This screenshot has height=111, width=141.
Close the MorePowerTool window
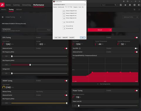85,1
